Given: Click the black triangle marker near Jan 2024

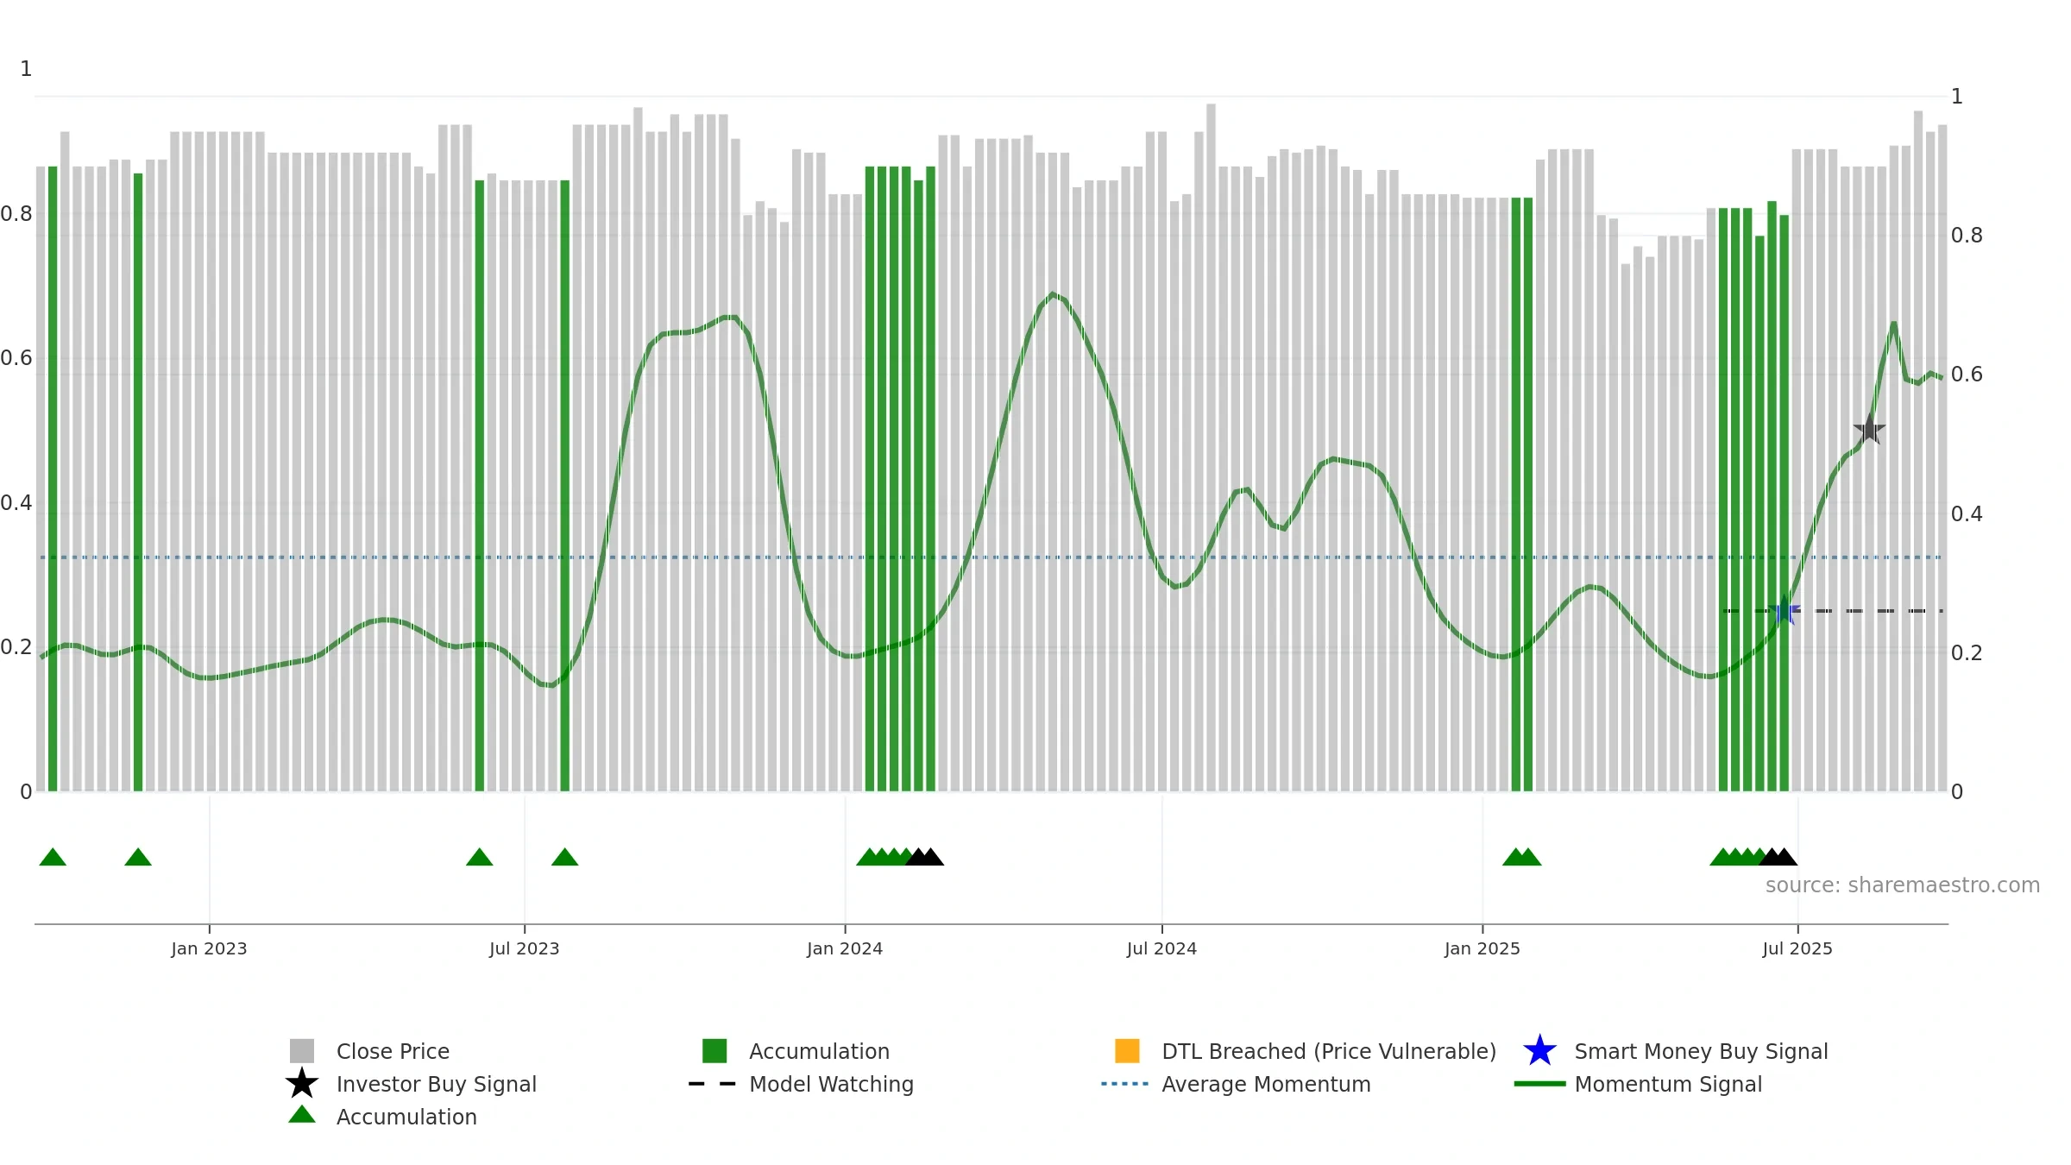Looking at the screenshot, I should pos(924,857).
